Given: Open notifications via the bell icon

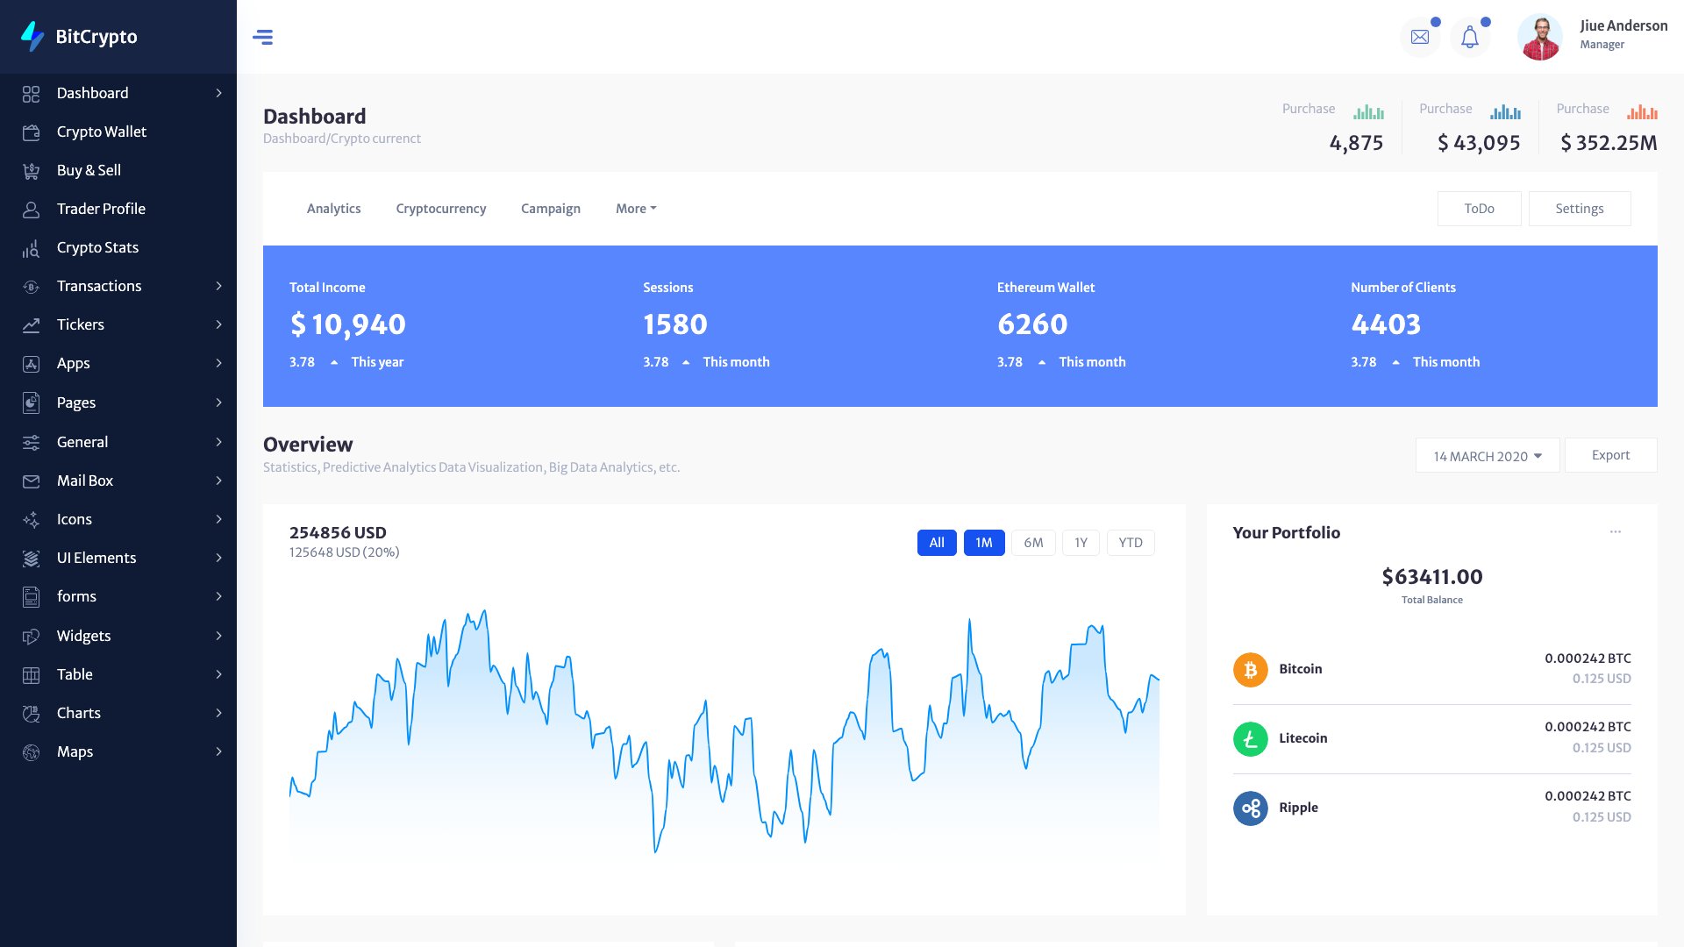Looking at the screenshot, I should coord(1470,37).
